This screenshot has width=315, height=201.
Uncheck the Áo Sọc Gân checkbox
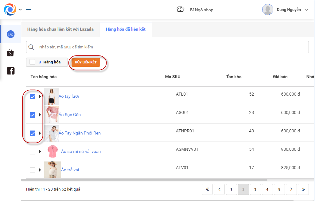(33, 115)
